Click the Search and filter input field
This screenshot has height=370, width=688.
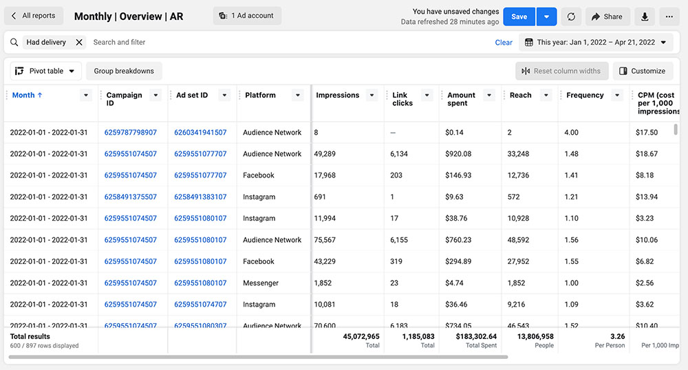(x=275, y=43)
